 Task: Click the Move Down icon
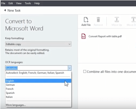click(134, 20)
